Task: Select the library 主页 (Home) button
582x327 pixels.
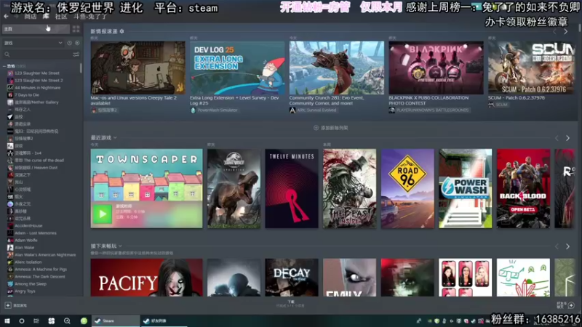Action: point(36,29)
